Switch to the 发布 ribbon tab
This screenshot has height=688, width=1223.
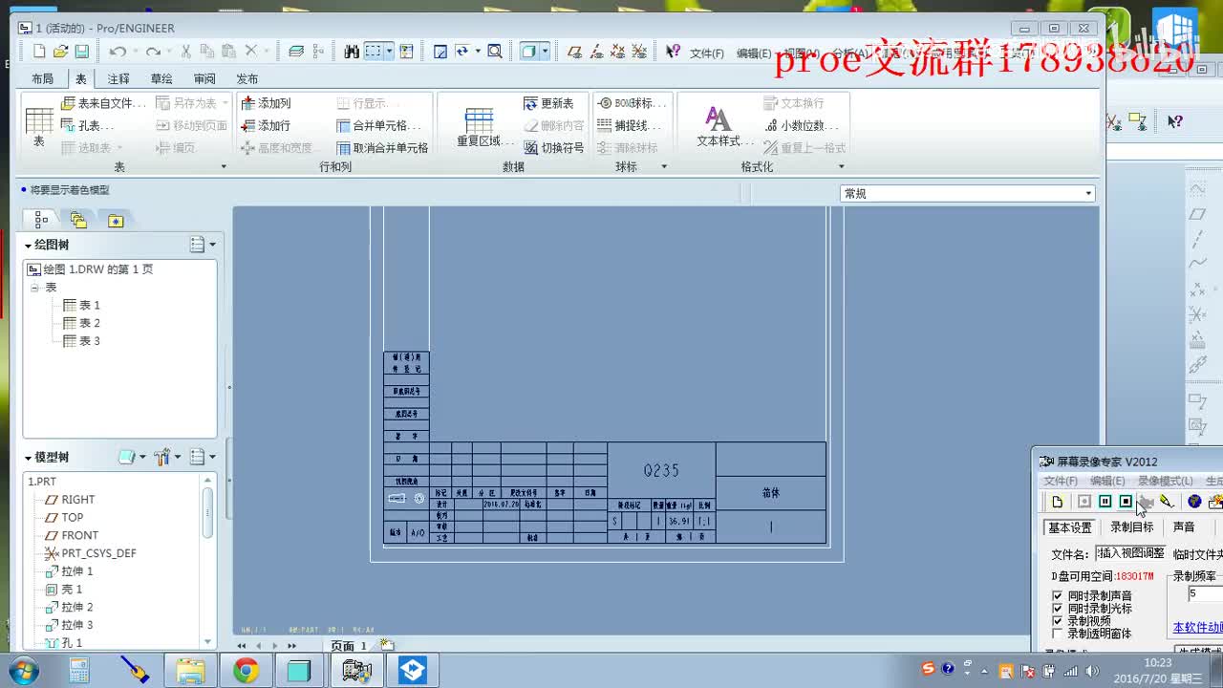(x=247, y=78)
